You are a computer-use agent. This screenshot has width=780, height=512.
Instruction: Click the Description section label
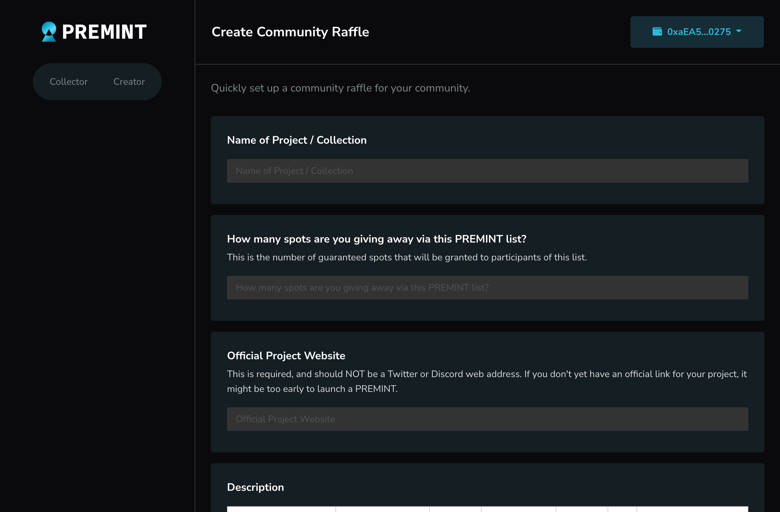click(255, 487)
